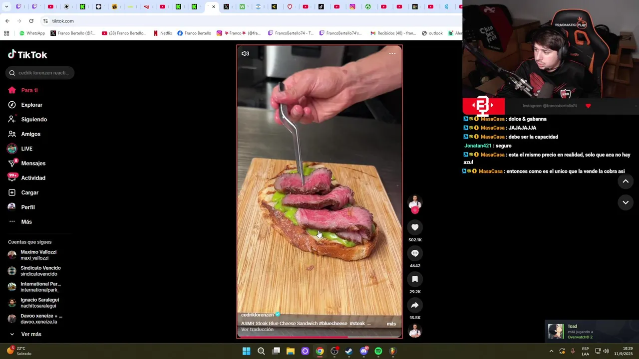Switch to the Instagram tab
Viewport: 639px width, 359px height.
(x=352, y=7)
